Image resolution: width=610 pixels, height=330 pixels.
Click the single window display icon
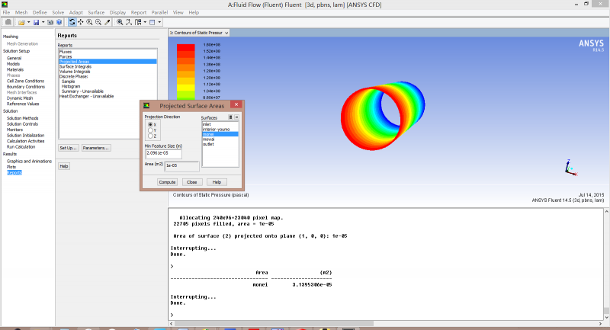point(152,22)
